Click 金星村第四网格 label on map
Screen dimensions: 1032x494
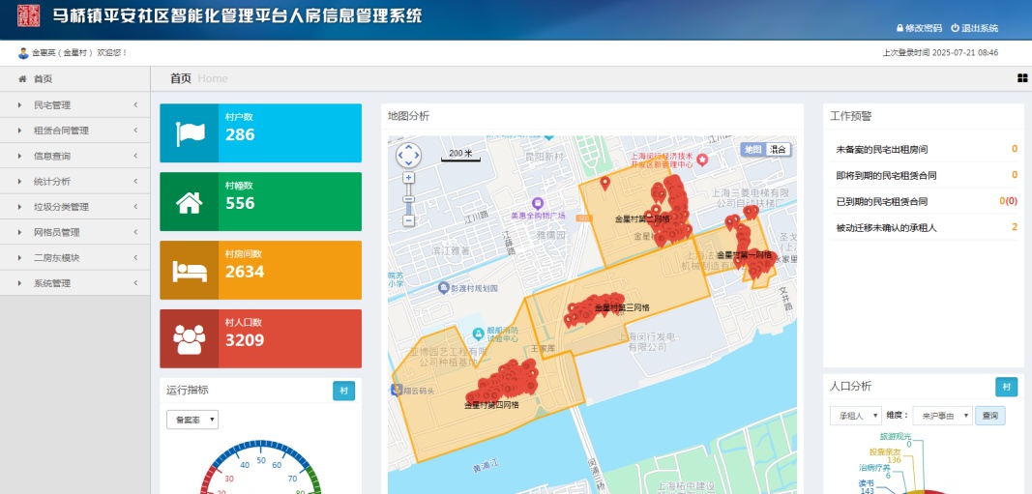tap(491, 405)
